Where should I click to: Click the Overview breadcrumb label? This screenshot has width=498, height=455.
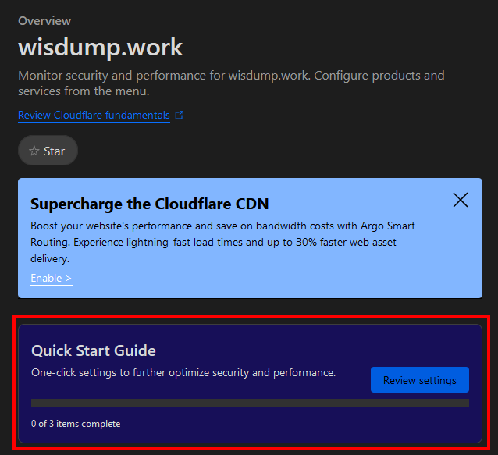[44, 21]
